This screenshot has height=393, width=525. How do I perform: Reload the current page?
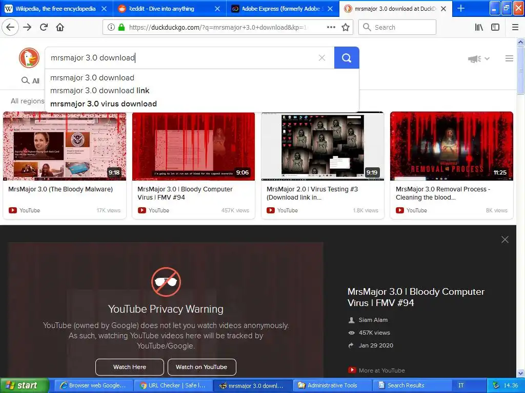(x=44, y=27)
